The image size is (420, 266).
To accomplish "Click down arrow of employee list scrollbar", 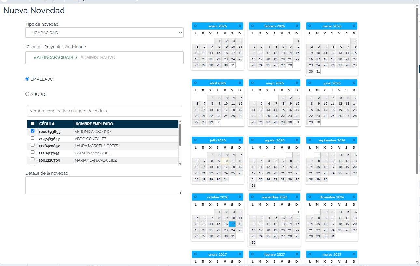I will (x=180, y=164).
